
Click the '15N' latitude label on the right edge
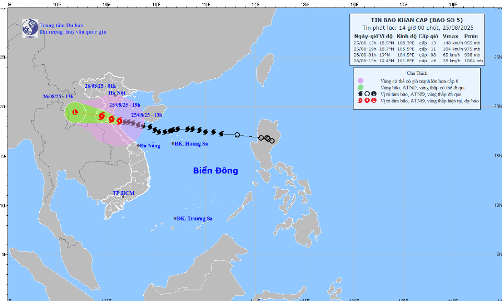[498, 156]
